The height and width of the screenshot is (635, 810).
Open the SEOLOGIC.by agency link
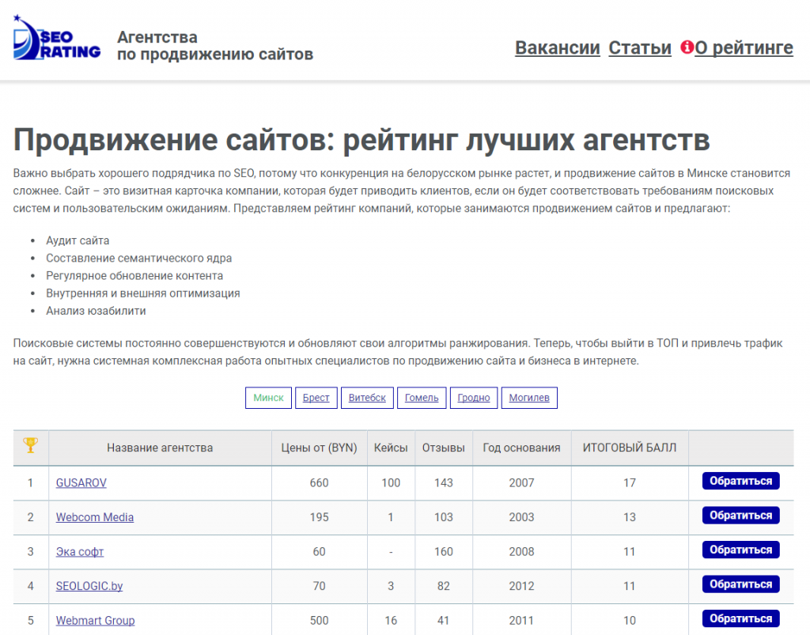(89, 586)
